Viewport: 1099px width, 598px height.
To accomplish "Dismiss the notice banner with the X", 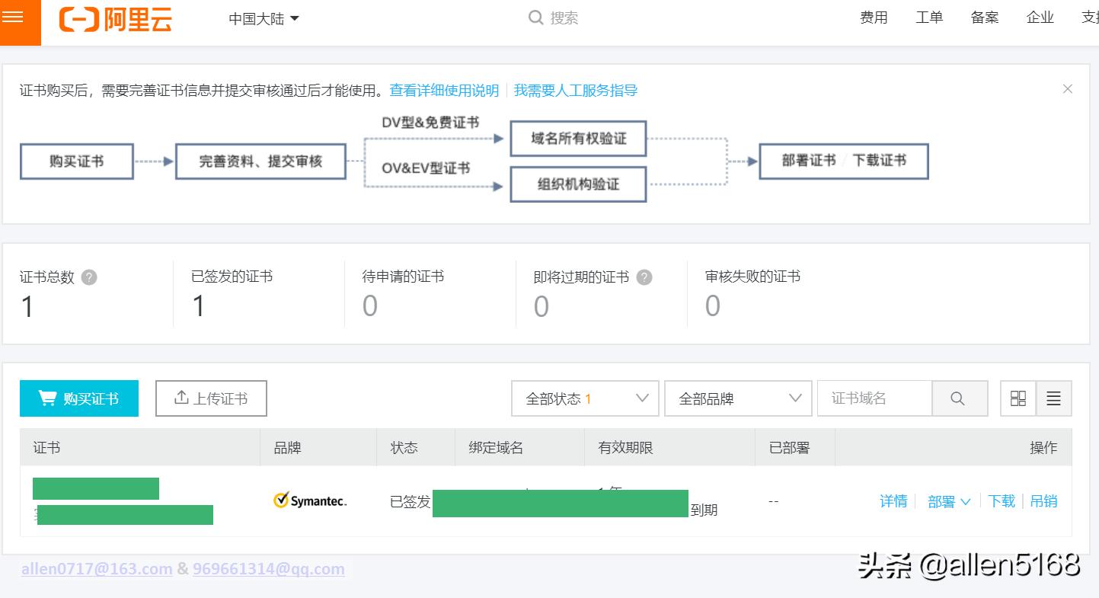I will 1068,88.
